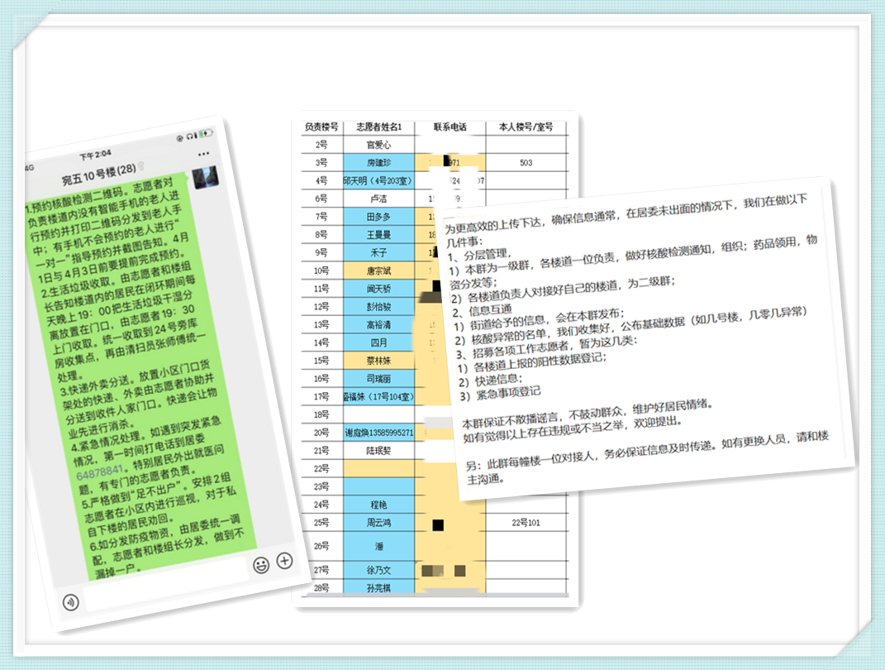Click the 联系电话 column header
Screen dimensions: 885x670
tap(450, 127)
